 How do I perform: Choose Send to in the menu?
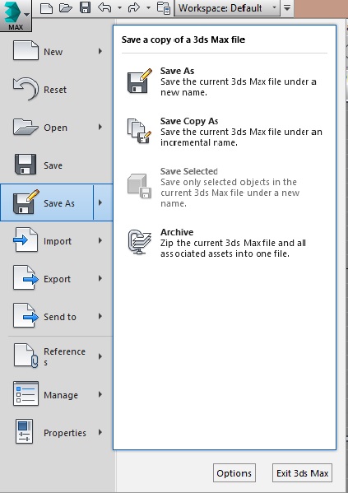pos(60,317)
